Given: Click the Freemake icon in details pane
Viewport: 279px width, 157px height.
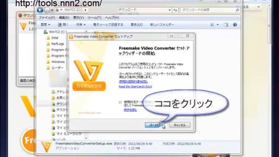Looking at the screenshot, I should pyautogui.click(x=47, y=147).
